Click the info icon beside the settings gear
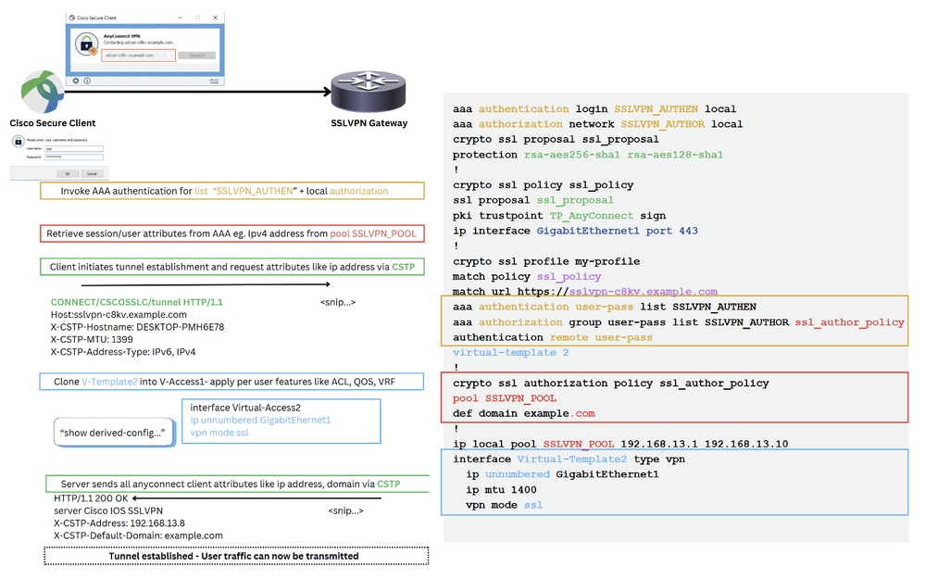This screenshot has width=925, height=579. (87, 81)
